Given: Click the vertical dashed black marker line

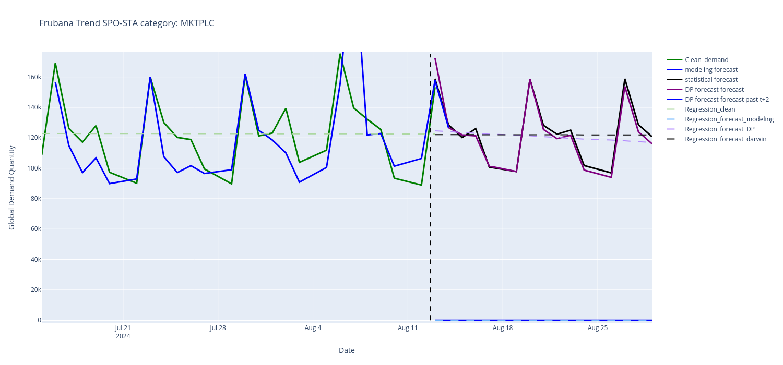Looking at the screenshot, I should pyautogui.click(x=430, y=209).
